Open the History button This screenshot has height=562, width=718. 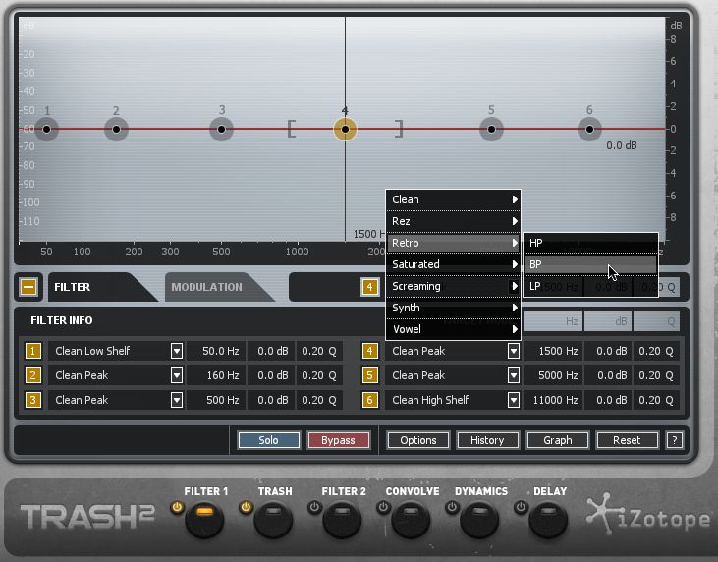pyautogui.click(x=487, y=440)
